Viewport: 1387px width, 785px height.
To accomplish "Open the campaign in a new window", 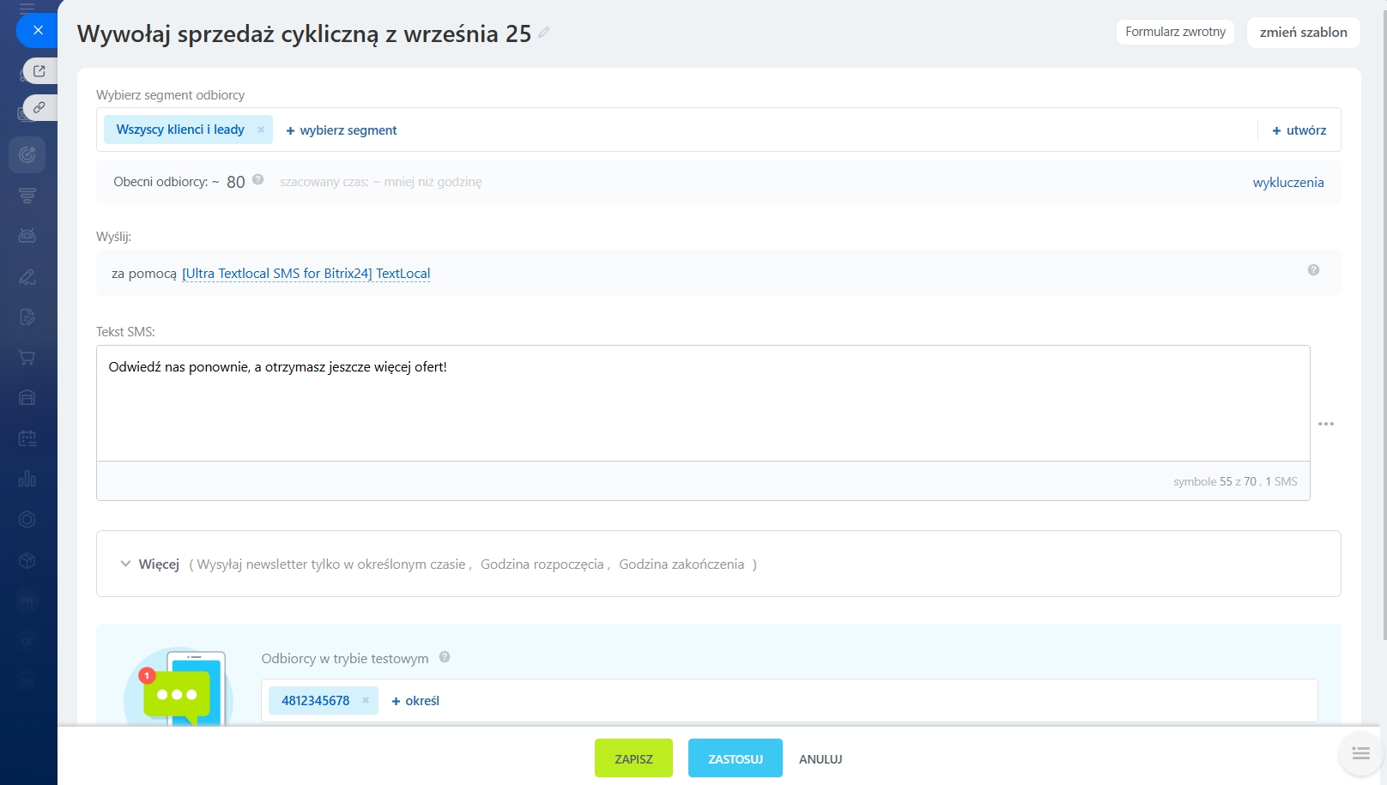I will coord(39,71).
